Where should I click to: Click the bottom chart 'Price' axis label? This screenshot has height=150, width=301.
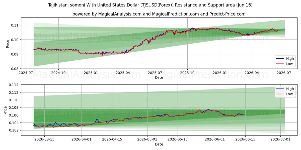tap(6, 110)
